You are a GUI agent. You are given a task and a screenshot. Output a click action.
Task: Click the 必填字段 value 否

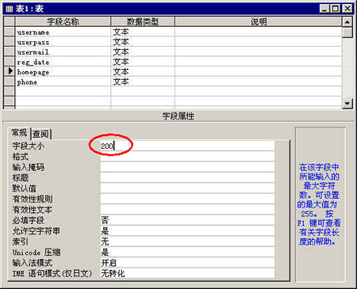[187, 220]
